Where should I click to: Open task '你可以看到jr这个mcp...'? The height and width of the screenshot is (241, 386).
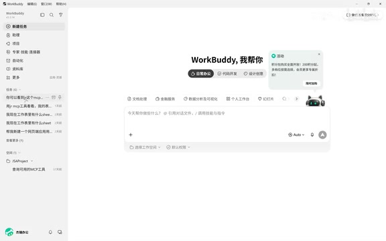click(24, 97)
